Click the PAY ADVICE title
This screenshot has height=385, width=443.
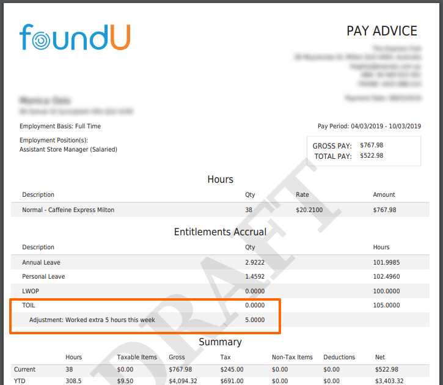pos(382,31)
